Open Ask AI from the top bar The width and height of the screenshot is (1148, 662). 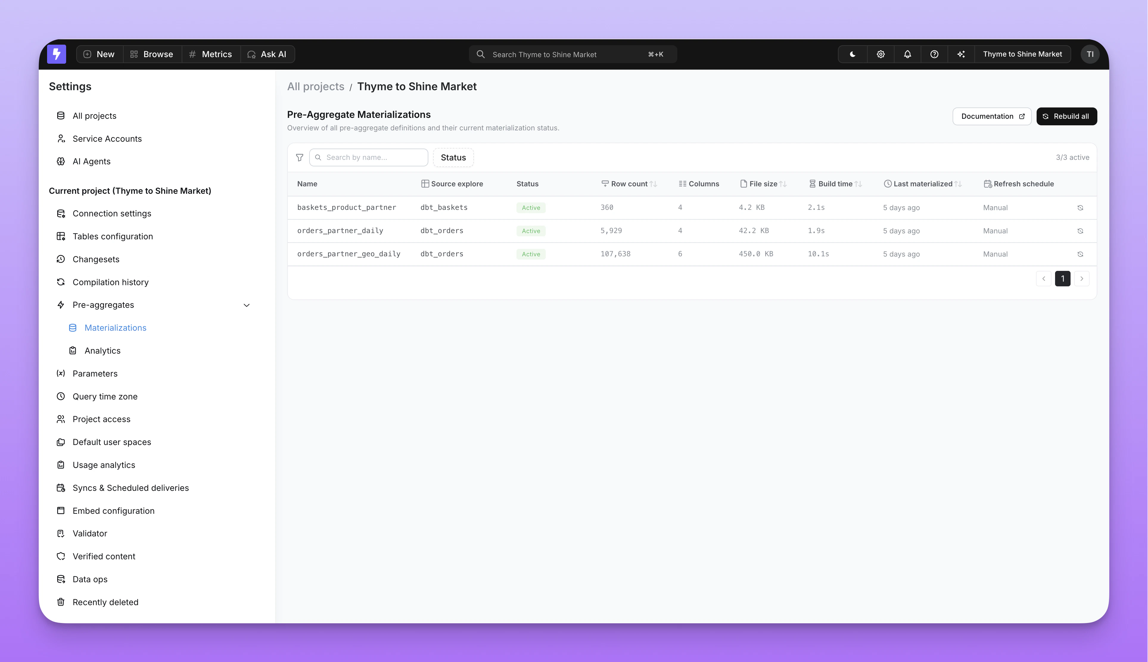[267, 54]
